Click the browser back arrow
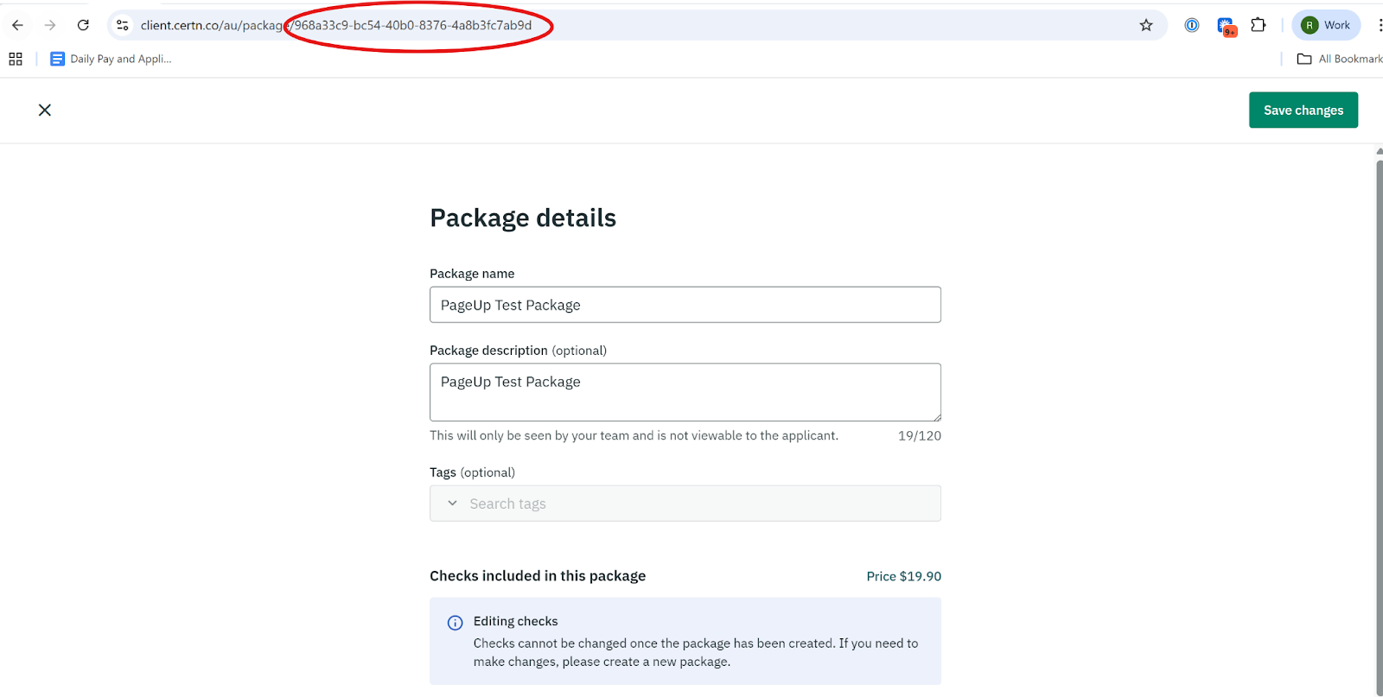 17,25
